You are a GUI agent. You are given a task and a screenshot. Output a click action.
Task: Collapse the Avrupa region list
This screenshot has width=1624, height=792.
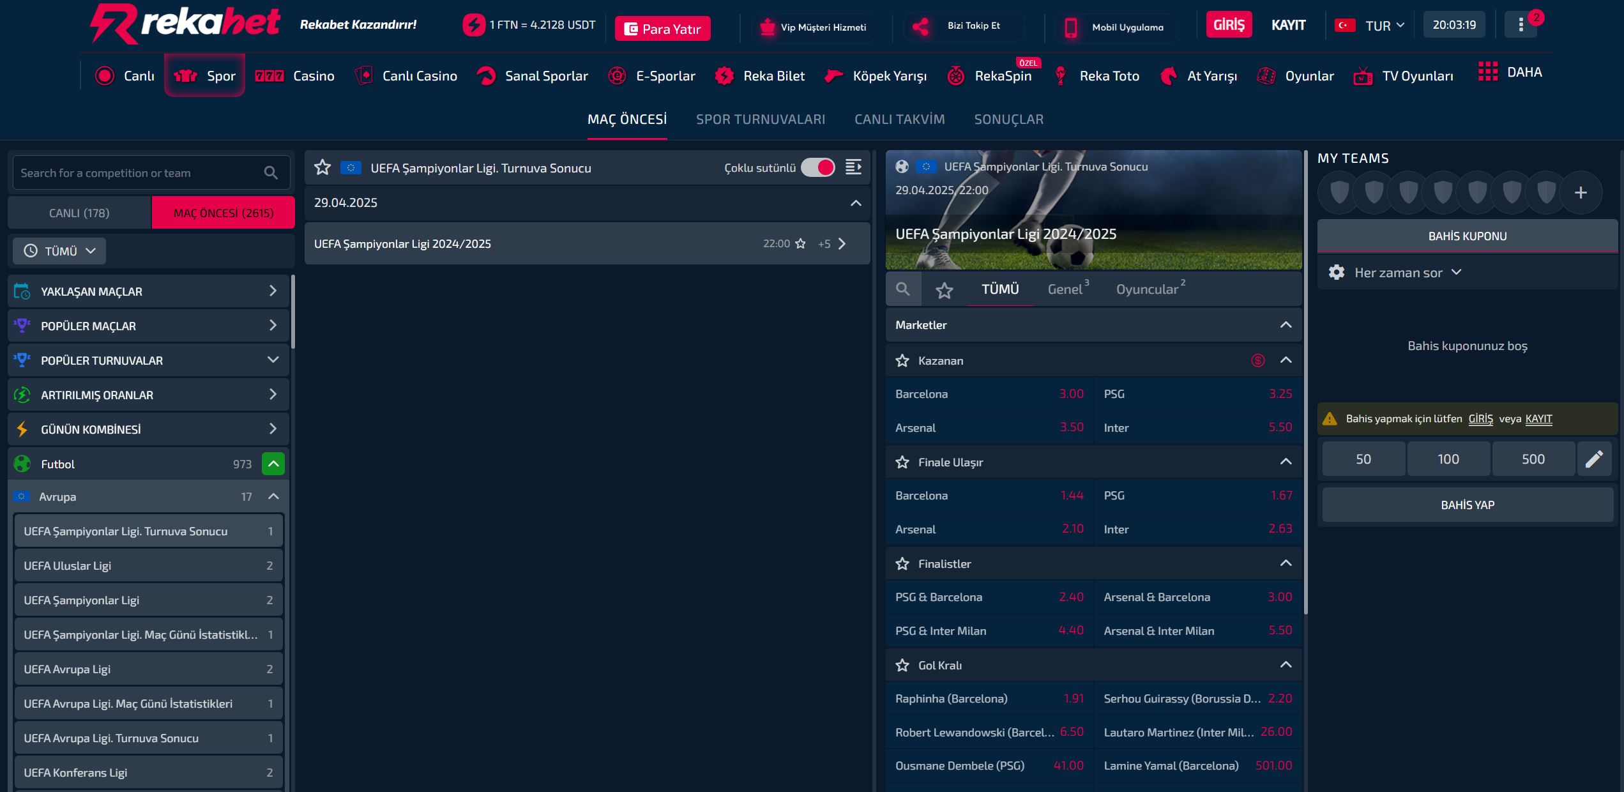[273, 496]
